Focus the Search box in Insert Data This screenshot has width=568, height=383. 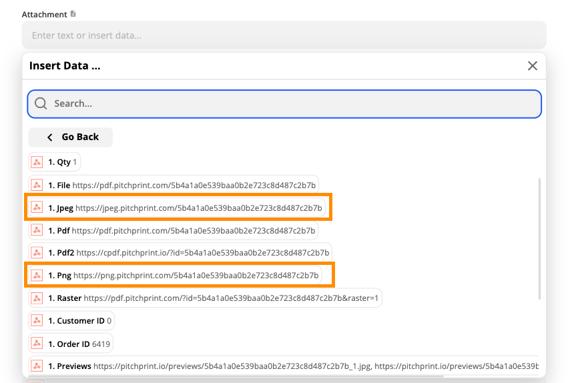click(284, 104)
